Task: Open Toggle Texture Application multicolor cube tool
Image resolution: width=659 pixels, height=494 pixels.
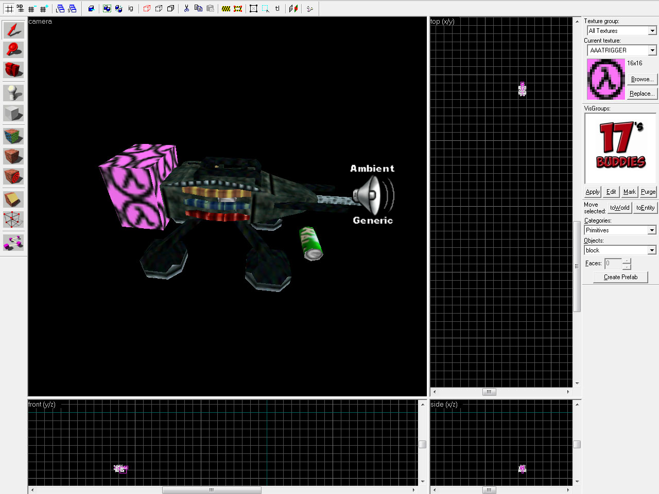Action: [13, 136]
